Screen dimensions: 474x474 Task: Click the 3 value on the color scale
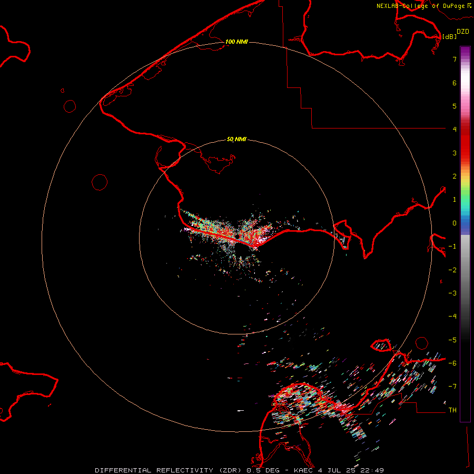coord(455,153)
